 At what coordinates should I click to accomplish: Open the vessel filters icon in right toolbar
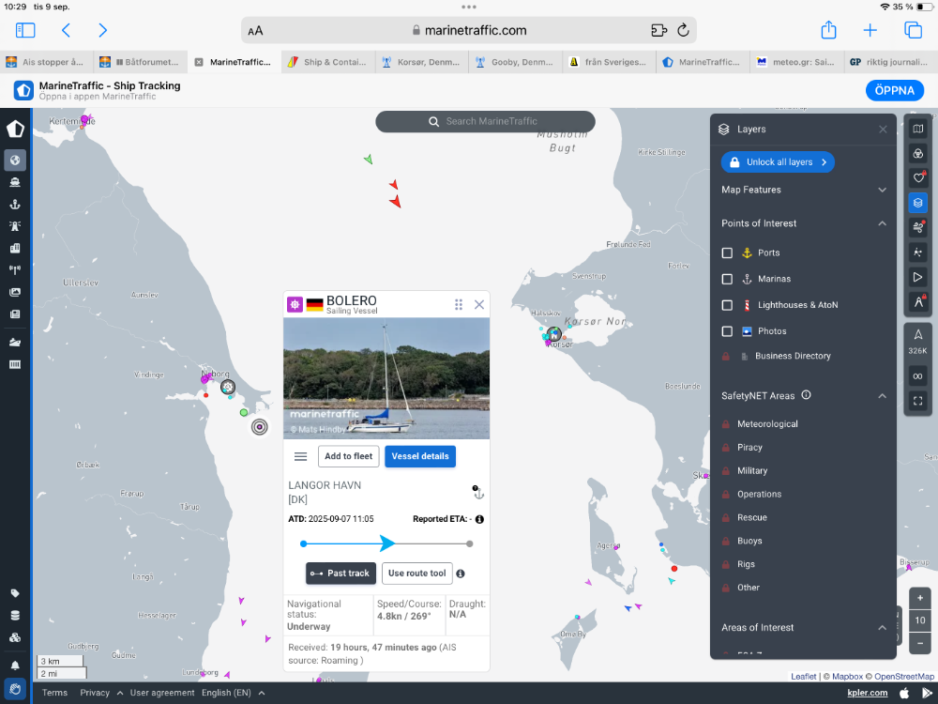pos(917,153)
